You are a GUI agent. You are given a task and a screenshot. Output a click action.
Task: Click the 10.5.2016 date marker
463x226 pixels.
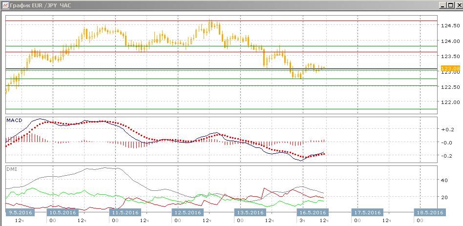63,212
